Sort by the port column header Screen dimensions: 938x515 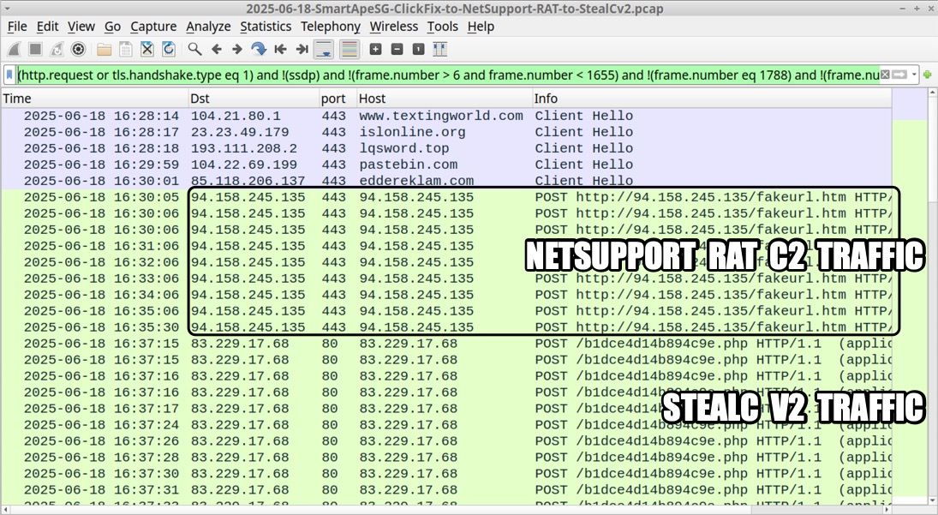[x=338, y=98]
